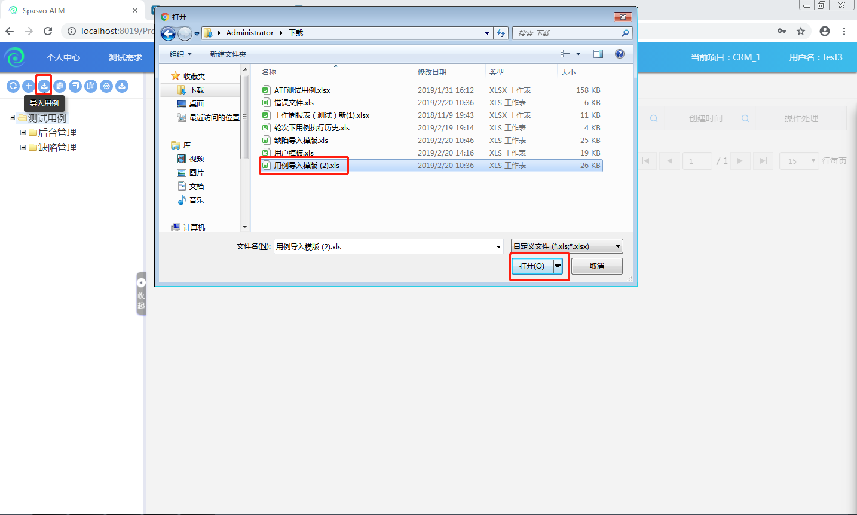Click 新建文件夹 in the dialog toolbar
This screenshot has width=857, height=515.
[x=228, y=54]
